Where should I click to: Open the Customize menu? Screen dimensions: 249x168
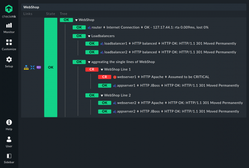[x=9, y=45]
